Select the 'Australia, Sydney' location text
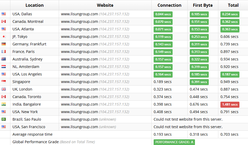The height and width of the screenshot is (145, 248). coord(27,59)
